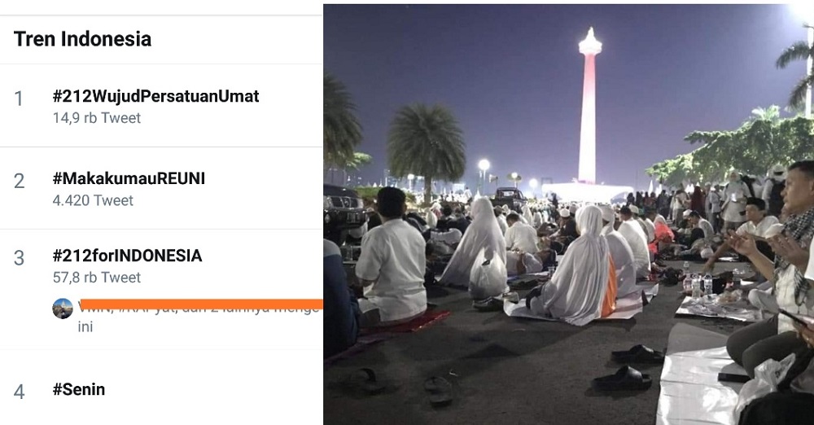Open the #Senin trending hashtag
This screenshot has height=425, width=814.
click(78, 390)
